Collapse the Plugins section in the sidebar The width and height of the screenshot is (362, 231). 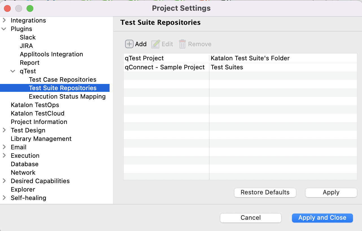point(4,29)
